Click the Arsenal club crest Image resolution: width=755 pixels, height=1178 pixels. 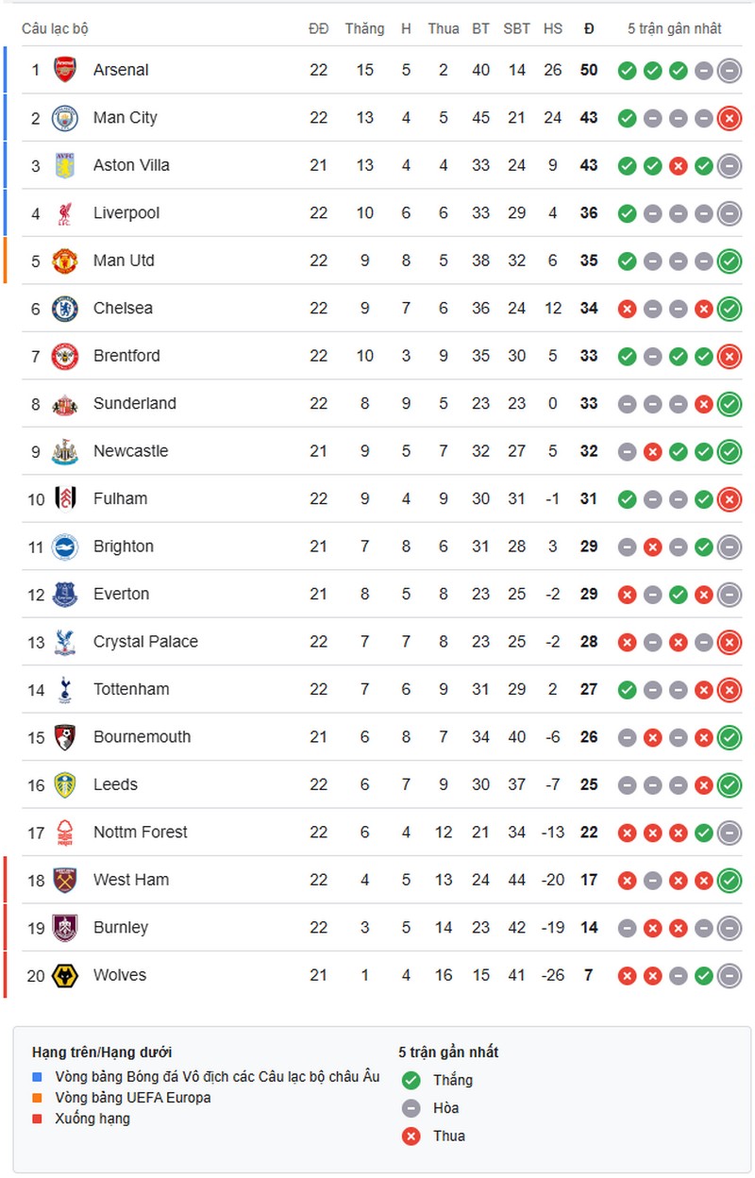(x=65, y=70)
